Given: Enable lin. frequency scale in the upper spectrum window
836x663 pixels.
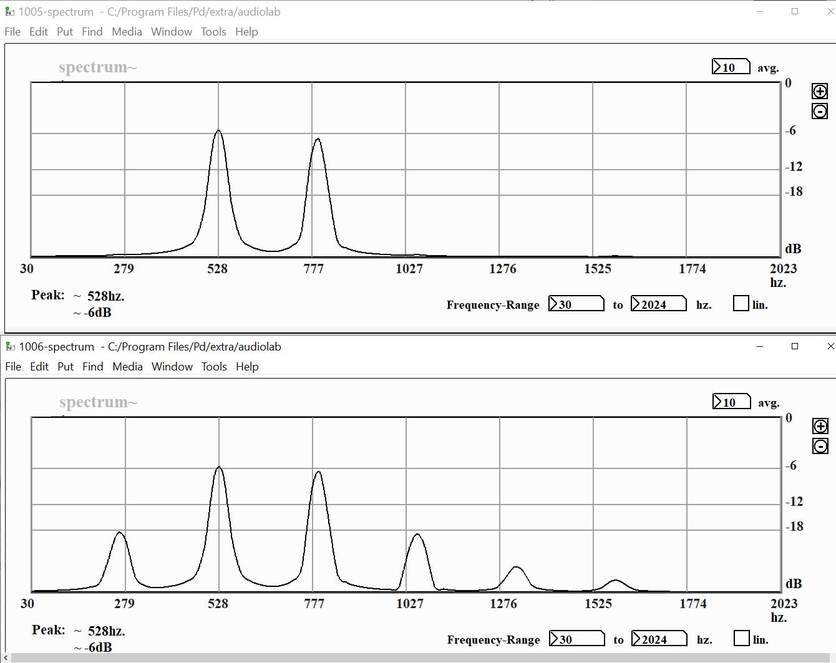Looking at the screenshot, I should [x=741, y=303].
